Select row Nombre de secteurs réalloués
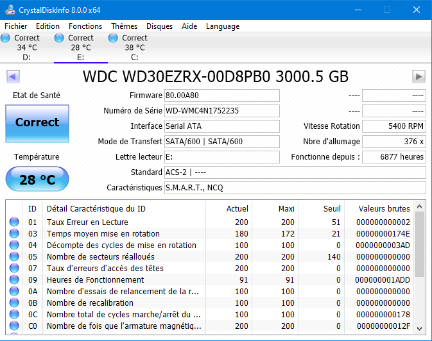 click(210, 256)
